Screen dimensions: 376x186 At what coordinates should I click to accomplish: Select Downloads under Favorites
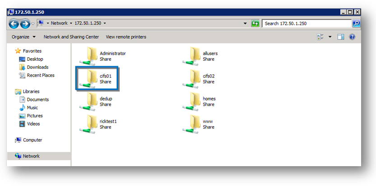[37, 67]
